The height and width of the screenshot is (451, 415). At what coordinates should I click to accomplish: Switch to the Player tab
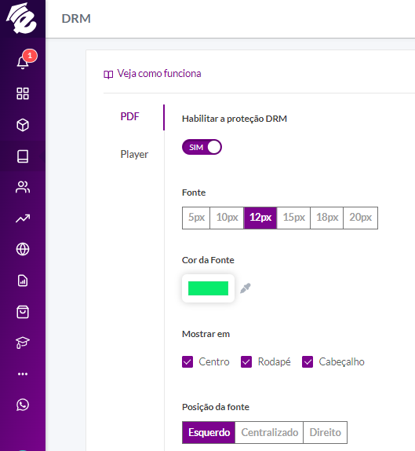tap(134, 155)
